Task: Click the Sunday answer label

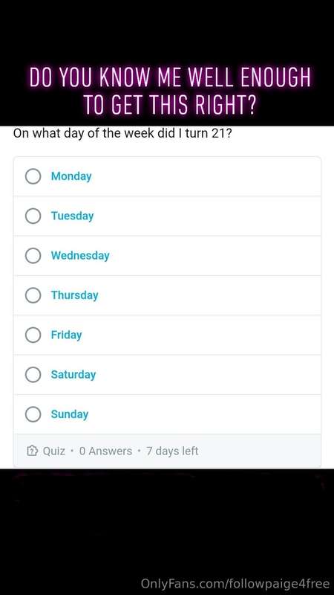Action: point(70,414)
